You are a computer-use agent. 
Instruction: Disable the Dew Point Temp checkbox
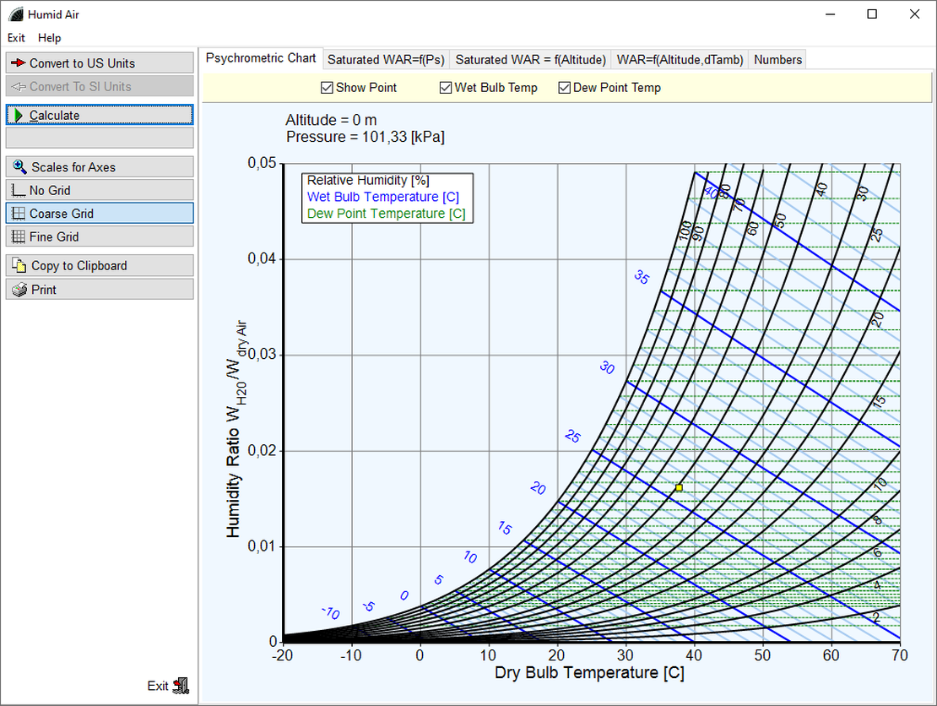tap(564, 88)
